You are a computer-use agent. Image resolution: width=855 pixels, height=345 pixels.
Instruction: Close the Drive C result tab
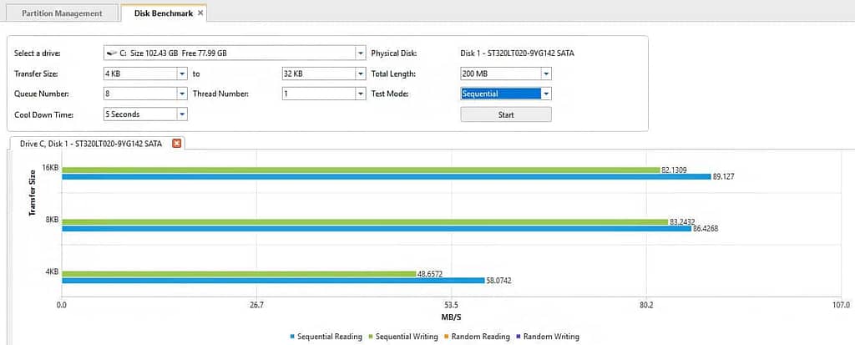click(x=176, y=143)
